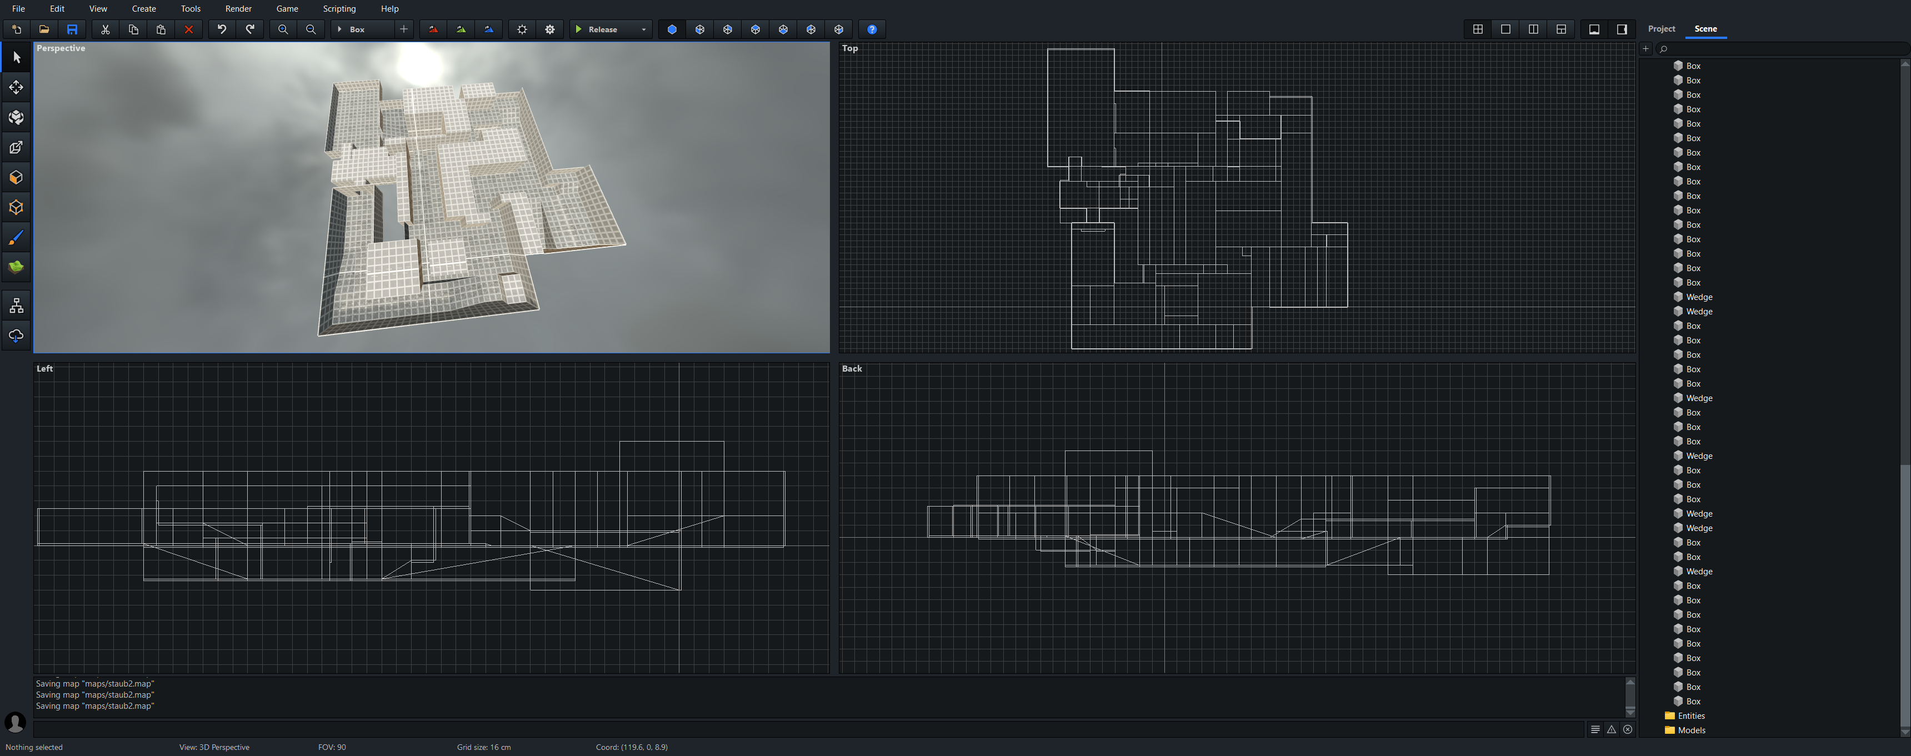Select the Paint brush tool
The height and width of the screenshot is (756, 1911).
pyautogui.click(x=16, y=237)
